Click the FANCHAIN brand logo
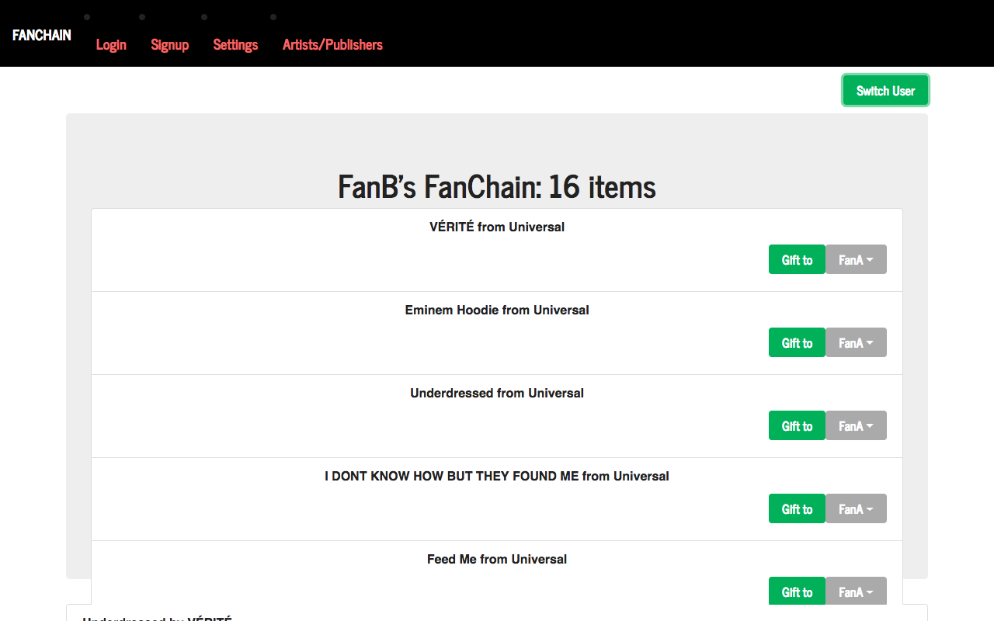Screen dimensions: 994x621 point(42,35)
